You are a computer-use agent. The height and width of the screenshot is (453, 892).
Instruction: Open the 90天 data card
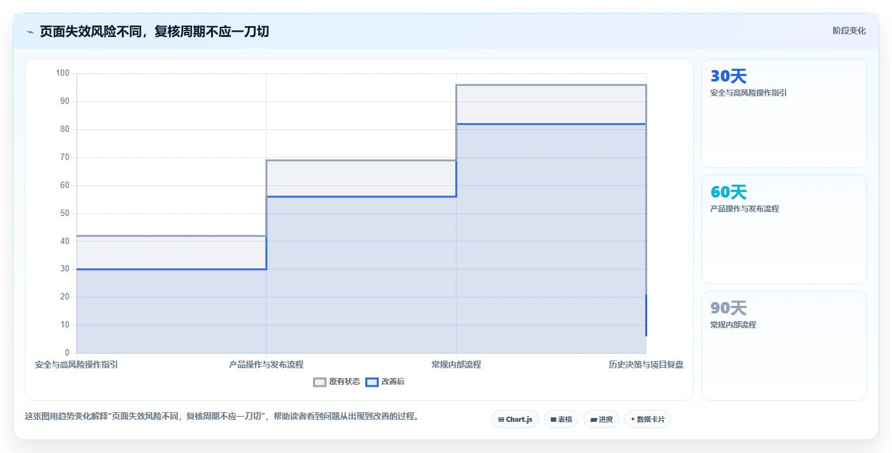tap(784, 345)
